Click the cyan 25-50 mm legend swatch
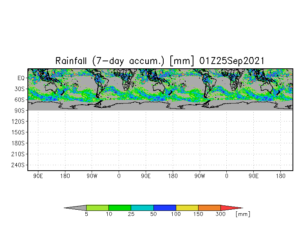The width and height of the screenshot is (307, 239). coord(143,208)
